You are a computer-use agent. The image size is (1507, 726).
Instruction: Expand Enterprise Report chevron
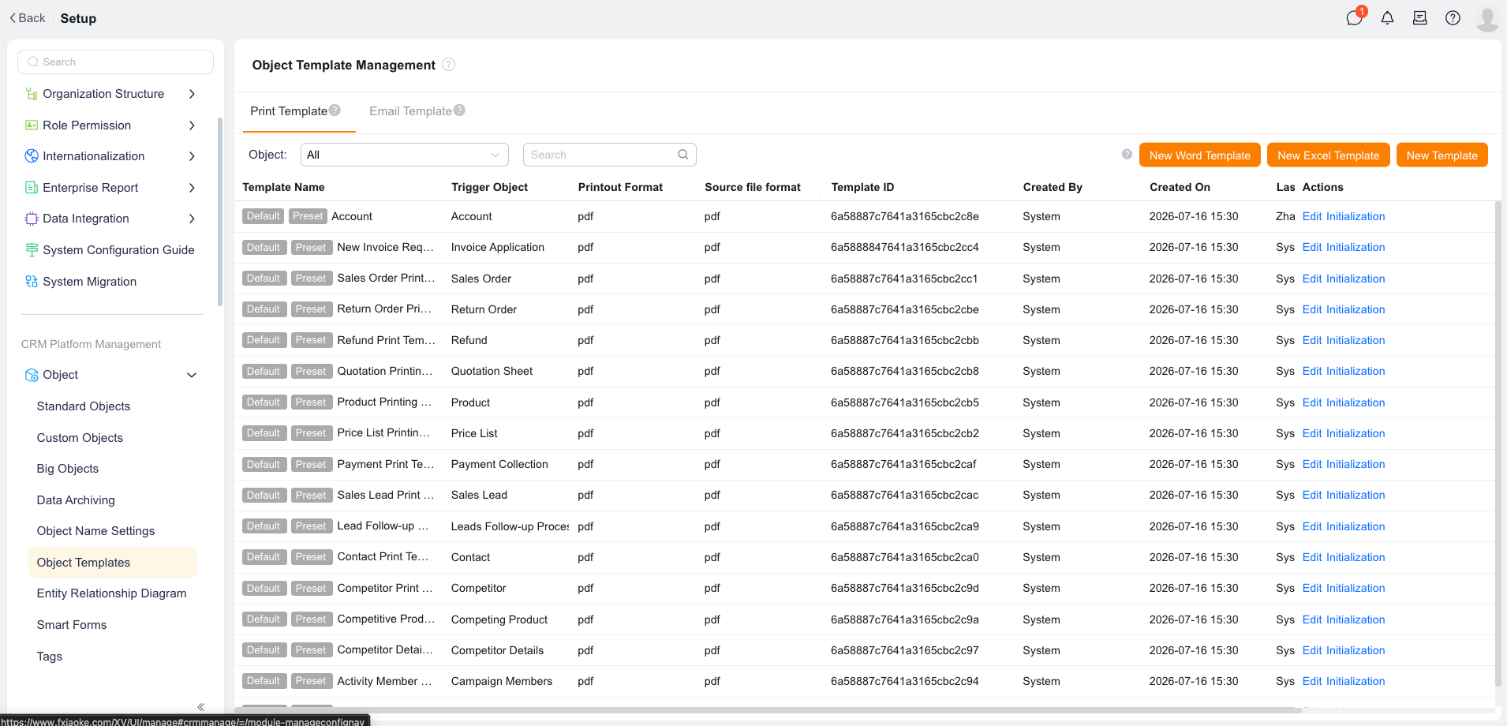coord(192,188)
